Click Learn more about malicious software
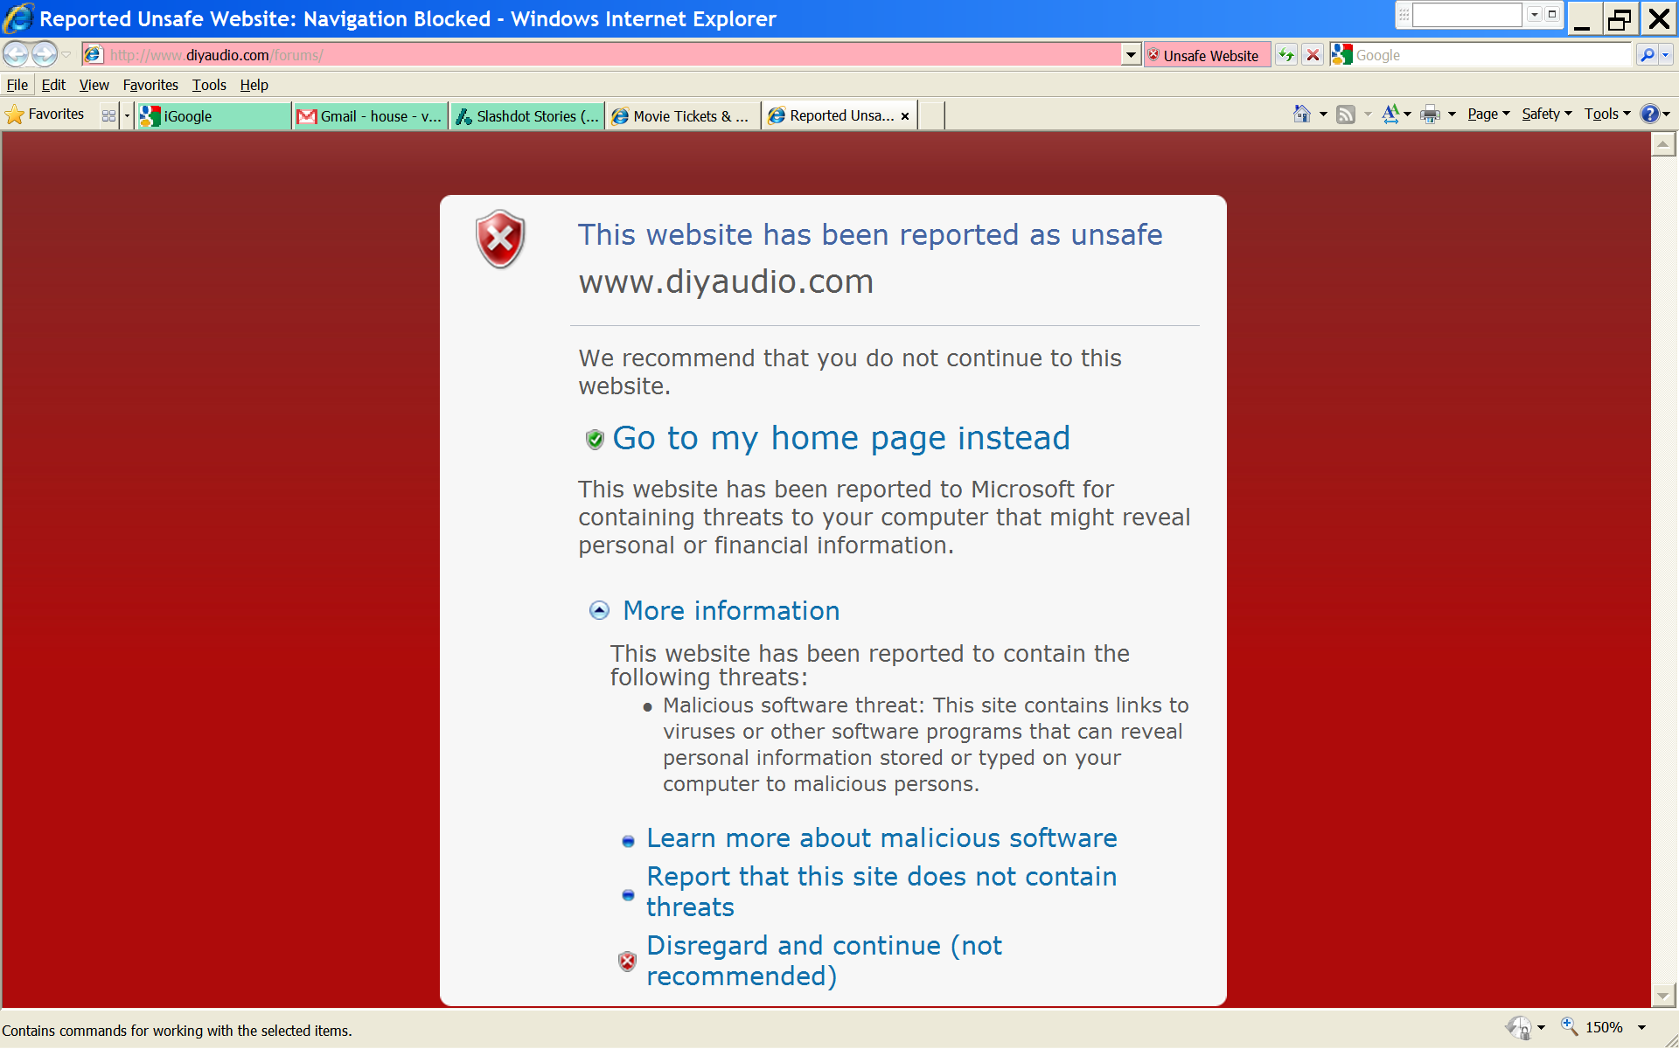This screenshot has height=1049, width=1679. pyautogui.click(x=881, y=837)
